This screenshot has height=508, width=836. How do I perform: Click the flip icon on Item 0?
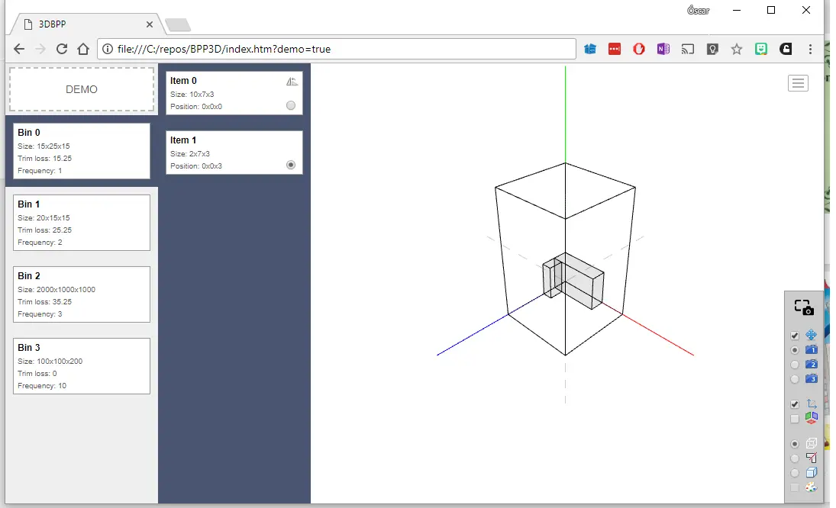[292, 82]
